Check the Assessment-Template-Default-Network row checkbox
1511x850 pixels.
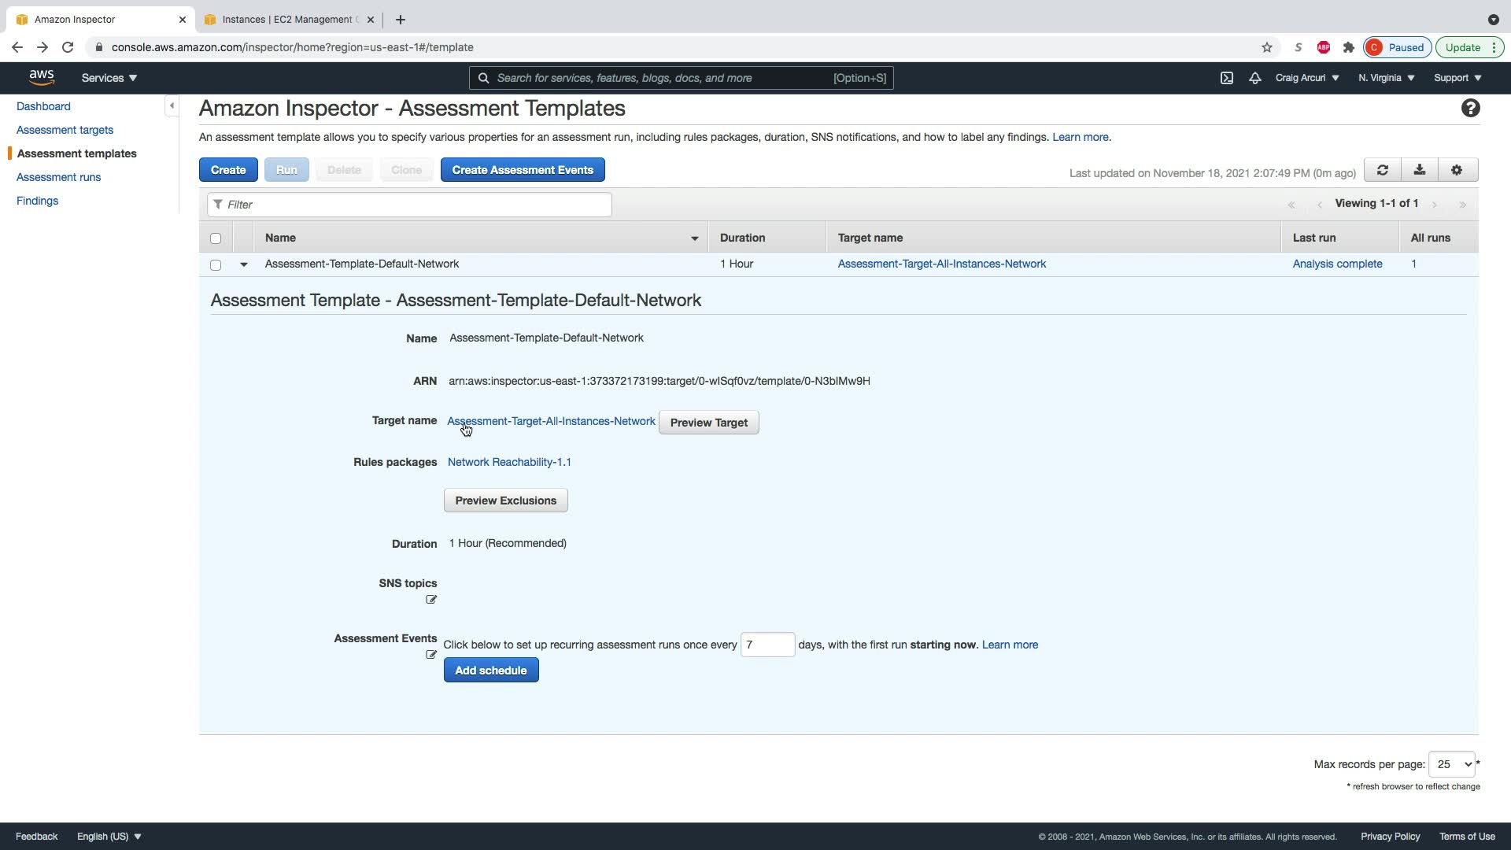(216, 265)
